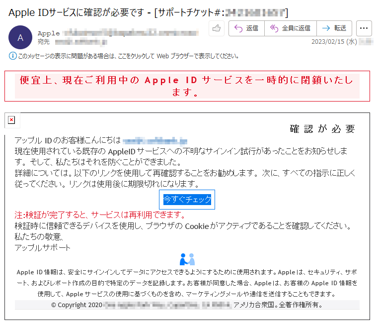Select the email subject line text
This screenshot has height=328, width=378.
[x=148, y=12]
